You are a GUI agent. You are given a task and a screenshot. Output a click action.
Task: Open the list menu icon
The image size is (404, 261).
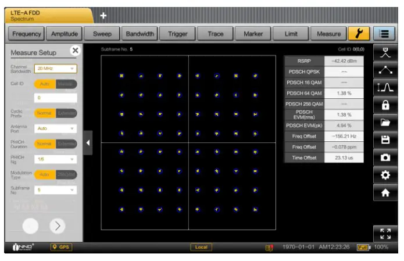coord(384,34)
